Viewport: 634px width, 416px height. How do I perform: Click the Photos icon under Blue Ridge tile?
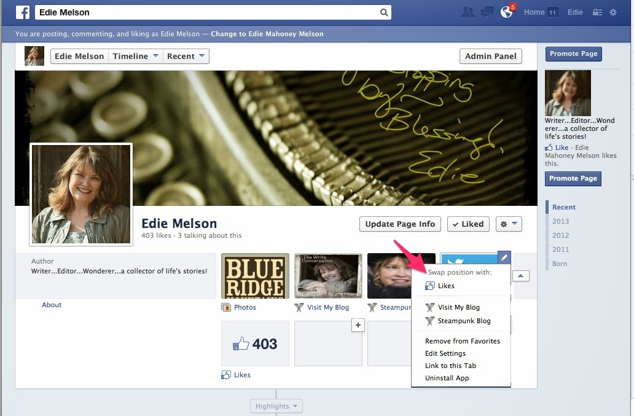tap(225, 307)
